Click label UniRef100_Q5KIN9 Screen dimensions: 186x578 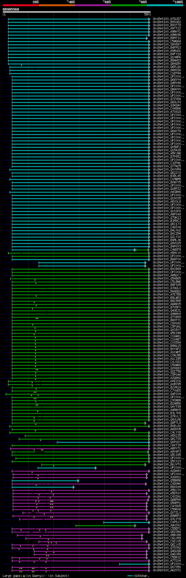click(x=167, y=333)
